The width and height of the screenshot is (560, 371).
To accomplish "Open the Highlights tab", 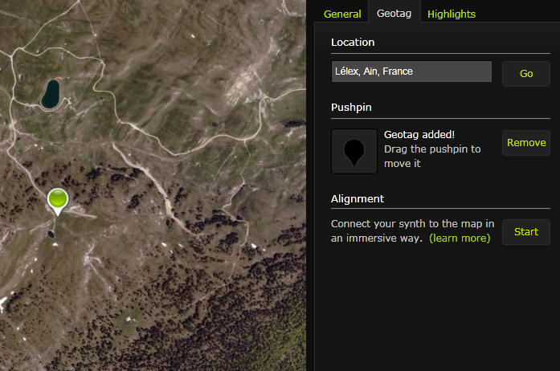I will coord(452,14).
